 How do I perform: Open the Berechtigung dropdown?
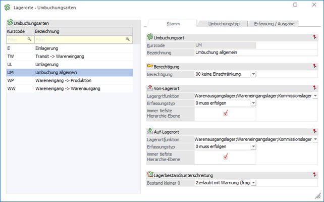pos(253,74)
